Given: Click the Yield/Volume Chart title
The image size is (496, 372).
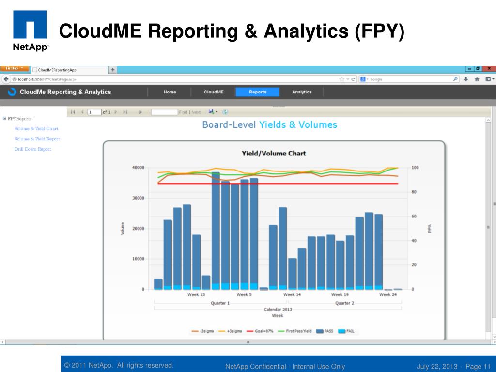Looking at the screenshot, I should 274,154.
